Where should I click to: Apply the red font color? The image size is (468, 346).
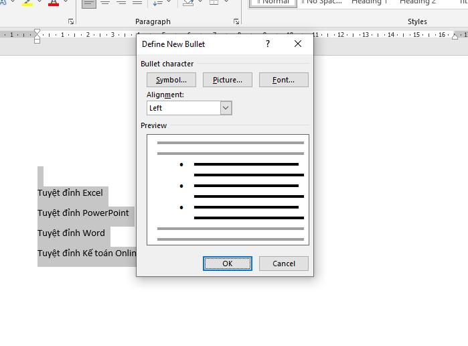pos(54,3)
